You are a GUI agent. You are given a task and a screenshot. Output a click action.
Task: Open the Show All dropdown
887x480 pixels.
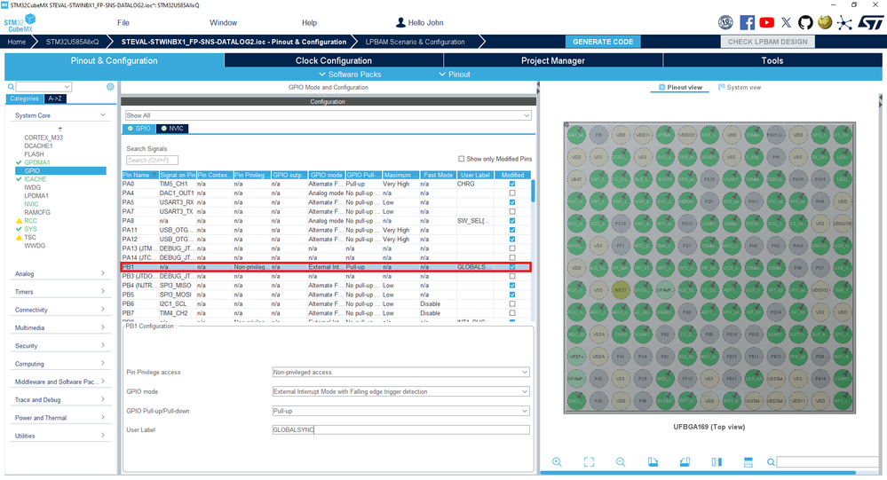tap(329, 115)
